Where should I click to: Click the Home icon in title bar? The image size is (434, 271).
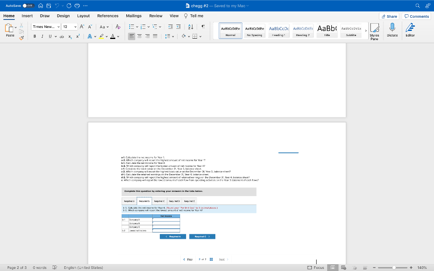coord(41,6)
